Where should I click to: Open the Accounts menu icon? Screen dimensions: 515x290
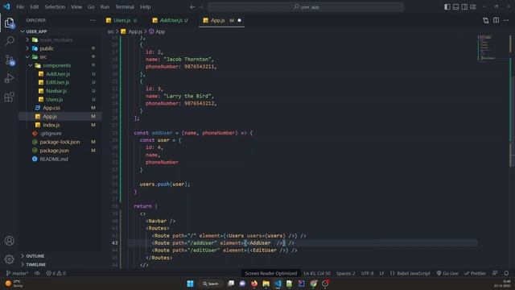[x=9, y=241]
